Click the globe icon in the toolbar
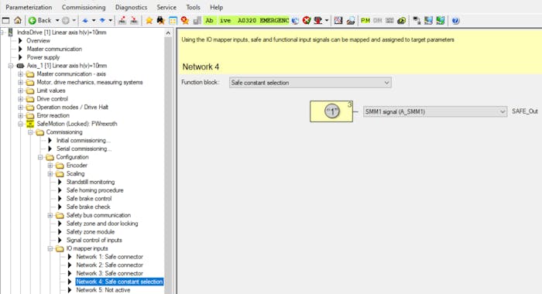 tap(295, 20)
